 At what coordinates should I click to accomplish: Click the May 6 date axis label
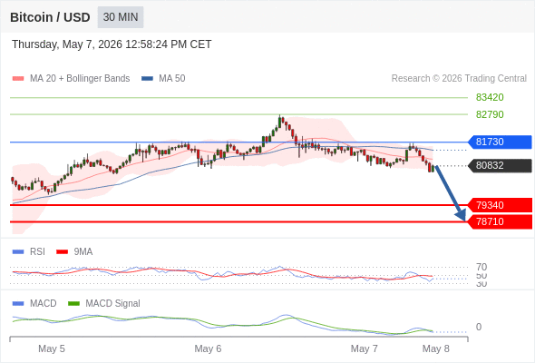208,348
